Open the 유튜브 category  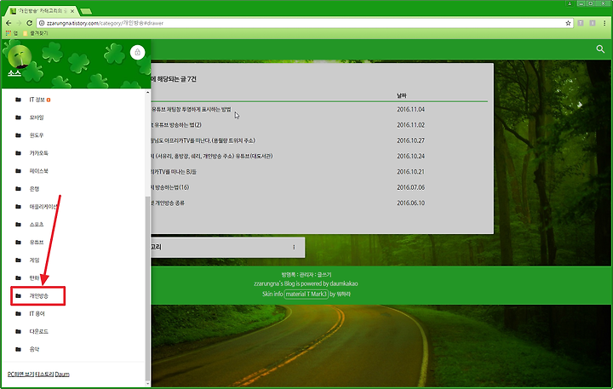point(37,243)
